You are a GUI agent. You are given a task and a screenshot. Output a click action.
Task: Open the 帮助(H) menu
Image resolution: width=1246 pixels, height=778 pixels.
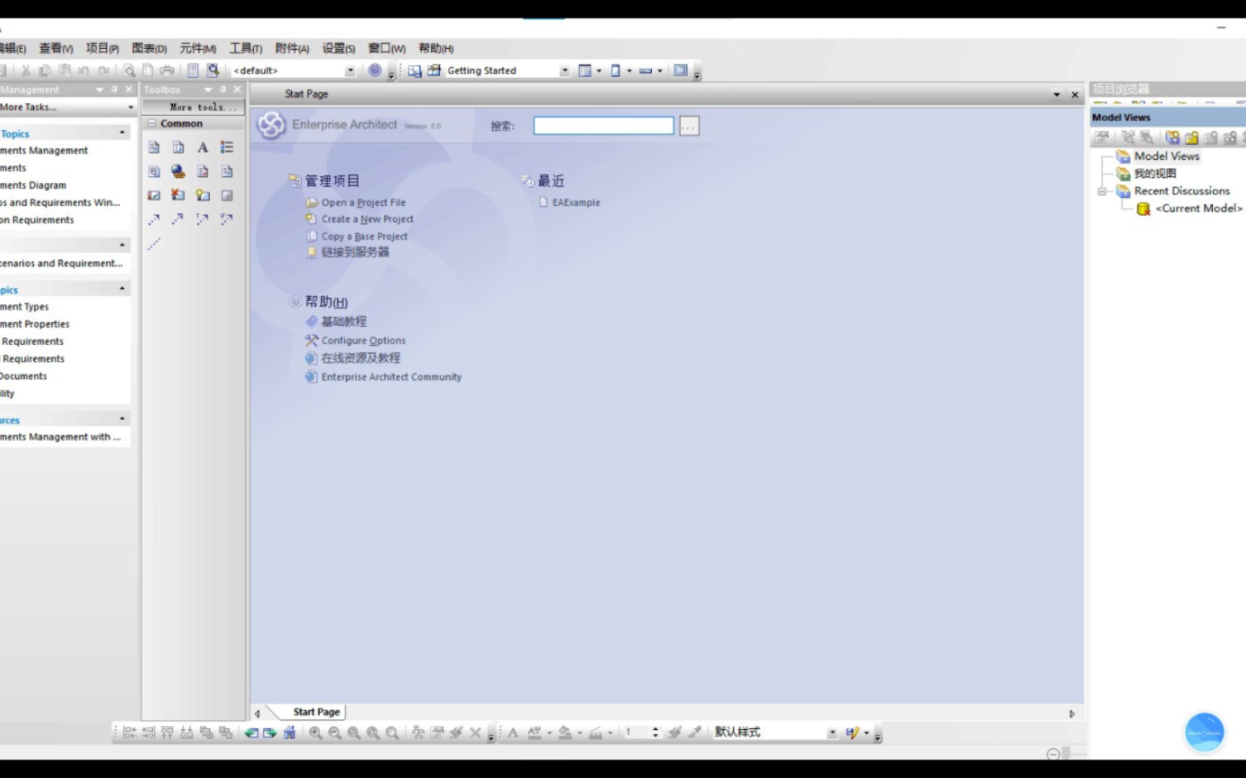click(436, 48)
